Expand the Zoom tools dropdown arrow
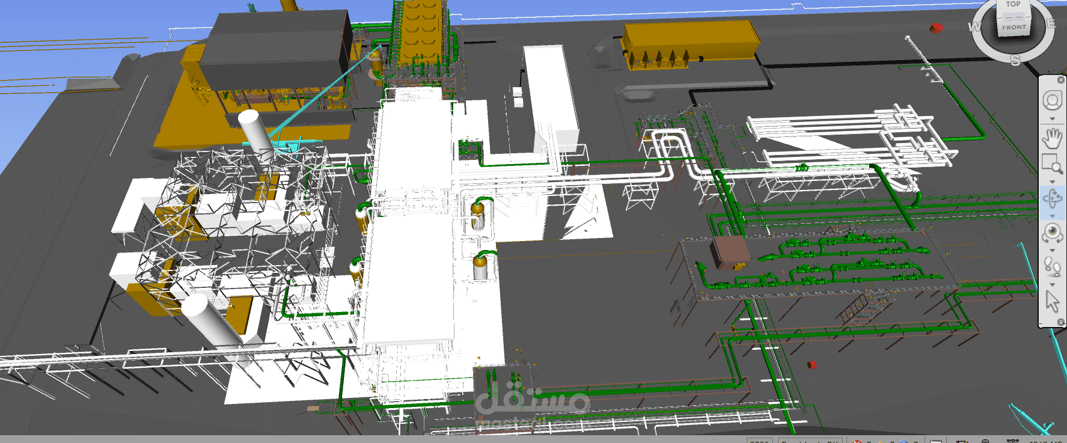The height and width of the screenshot is (443, 1067). pyautogui.click(x=1052, y=182)
